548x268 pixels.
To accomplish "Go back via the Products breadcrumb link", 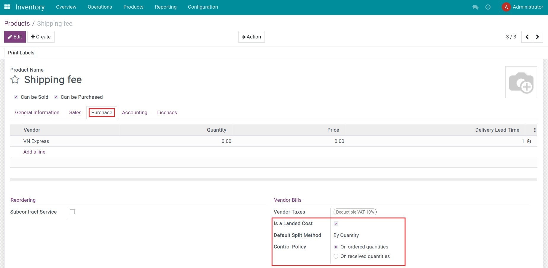I will [x=17, y=23].
